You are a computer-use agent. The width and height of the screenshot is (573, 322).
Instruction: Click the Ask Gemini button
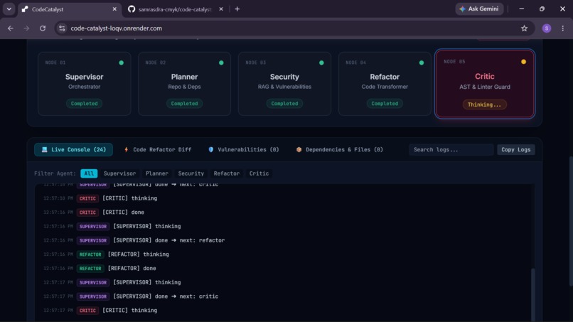click(479, 9)
